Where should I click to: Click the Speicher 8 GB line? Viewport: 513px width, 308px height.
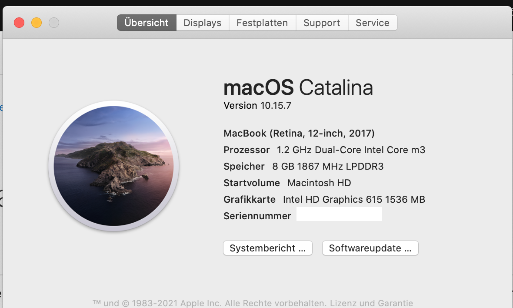(303, 167)
